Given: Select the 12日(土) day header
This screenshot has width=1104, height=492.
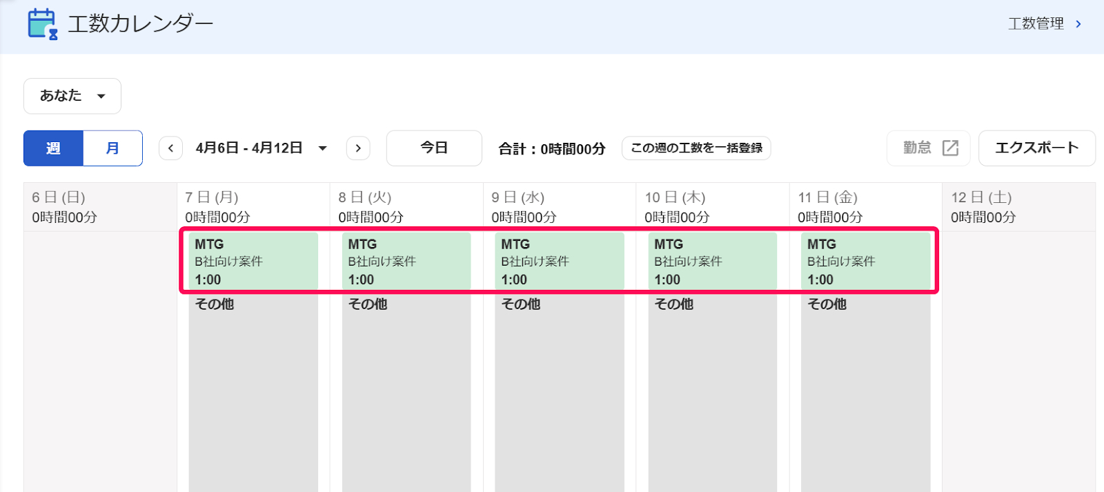Looking at the screenshot, I should [x=982, y=197].
